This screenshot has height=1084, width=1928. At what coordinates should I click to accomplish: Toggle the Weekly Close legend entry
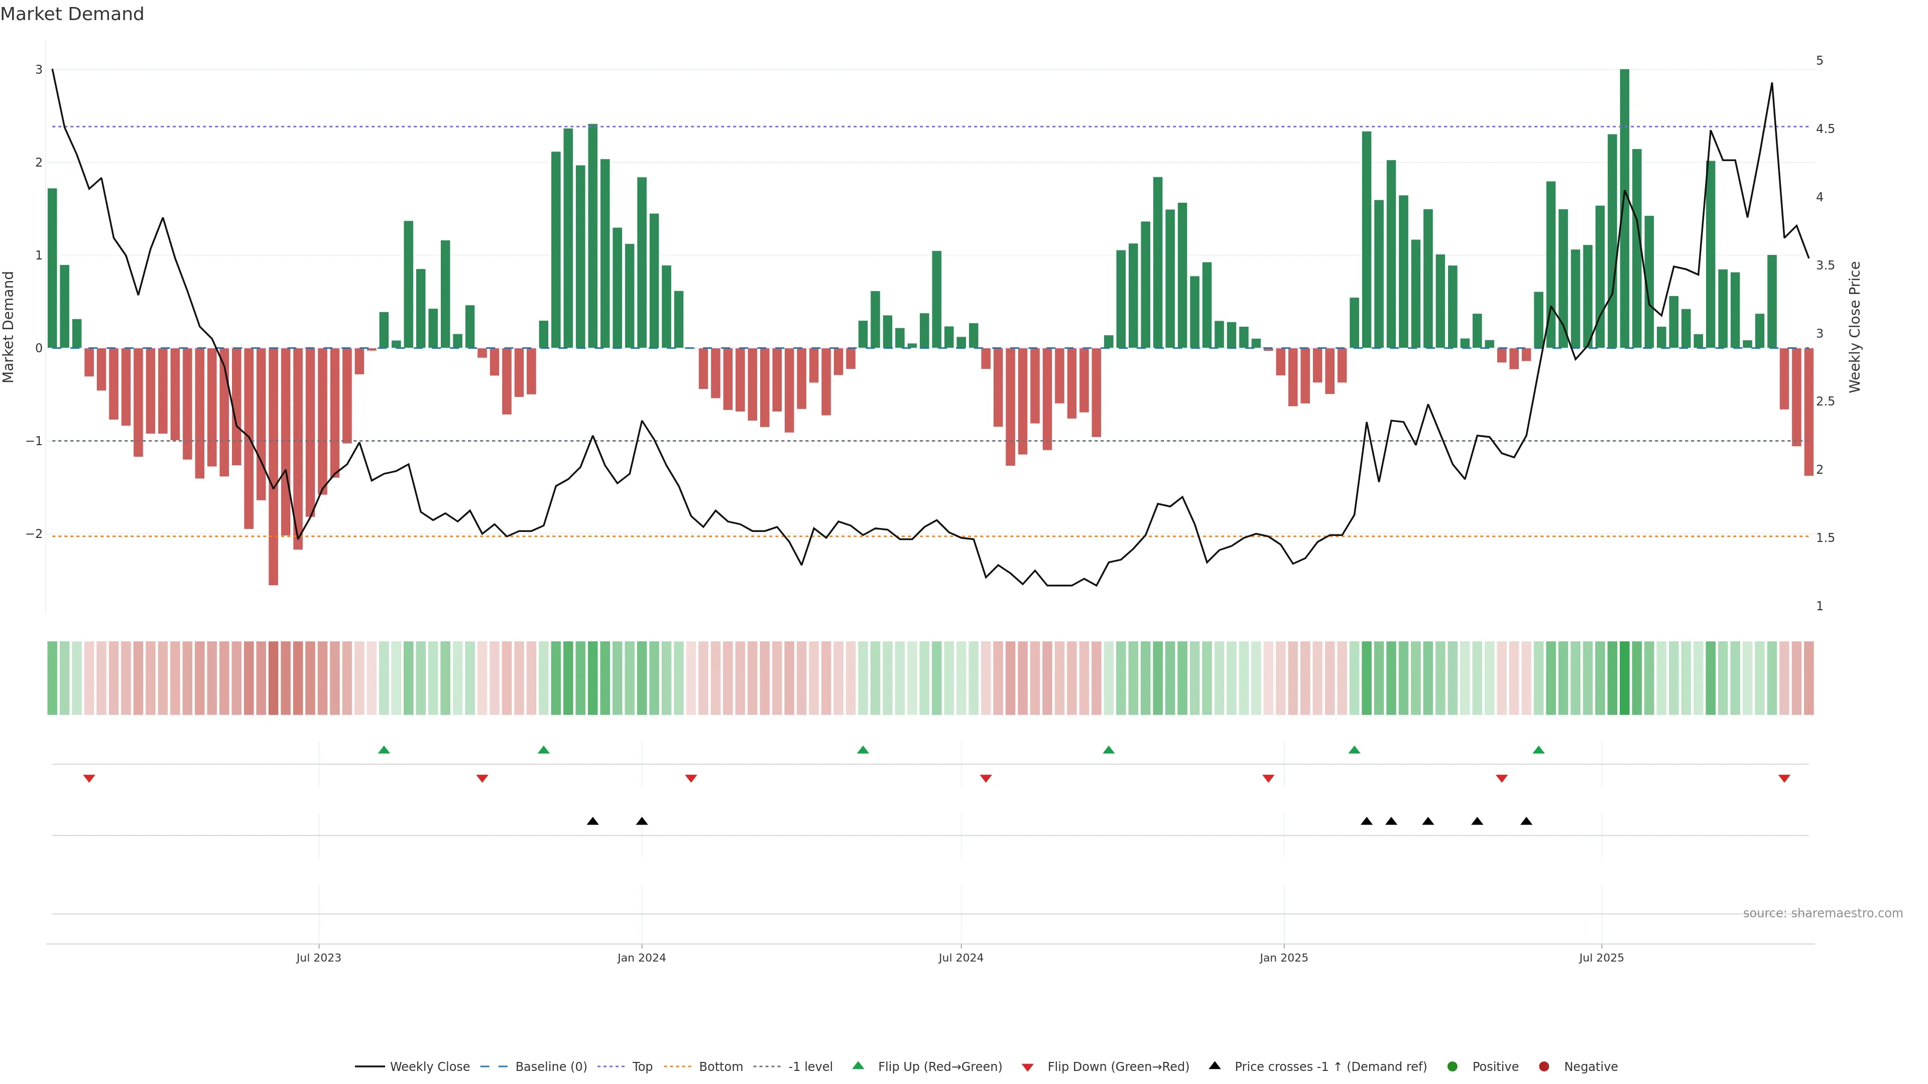(x=430, y=1067)
